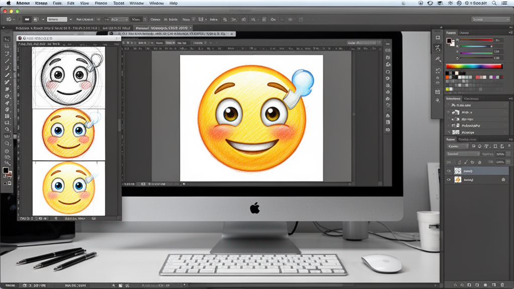Click the brush-like third icon in dock strip

pos(438,59)
